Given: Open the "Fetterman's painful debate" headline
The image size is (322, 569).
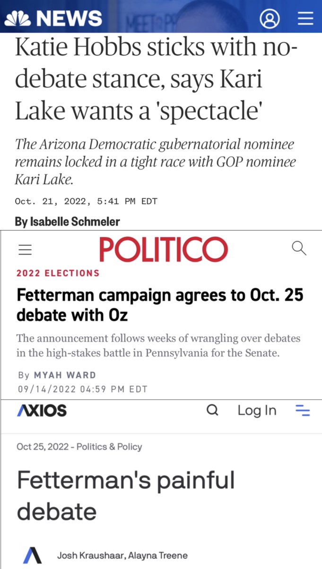Looking at the screenshot, I should pos(126,496).
